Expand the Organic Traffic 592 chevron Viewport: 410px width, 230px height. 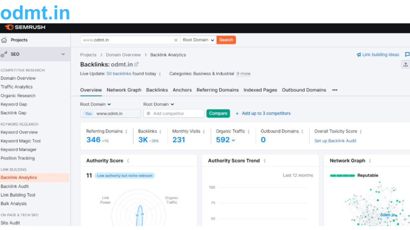tap(233, 140)
